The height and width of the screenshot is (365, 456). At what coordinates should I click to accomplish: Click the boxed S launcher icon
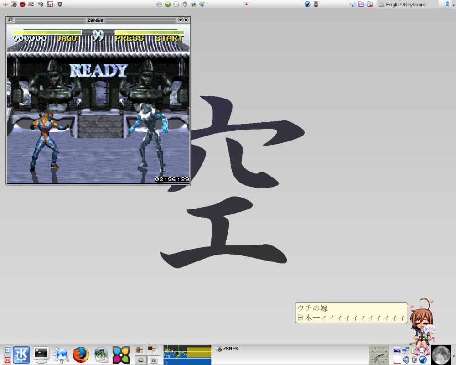coord(50,5)
